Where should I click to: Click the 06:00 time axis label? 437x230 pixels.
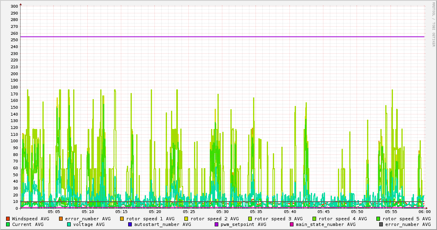424,211
